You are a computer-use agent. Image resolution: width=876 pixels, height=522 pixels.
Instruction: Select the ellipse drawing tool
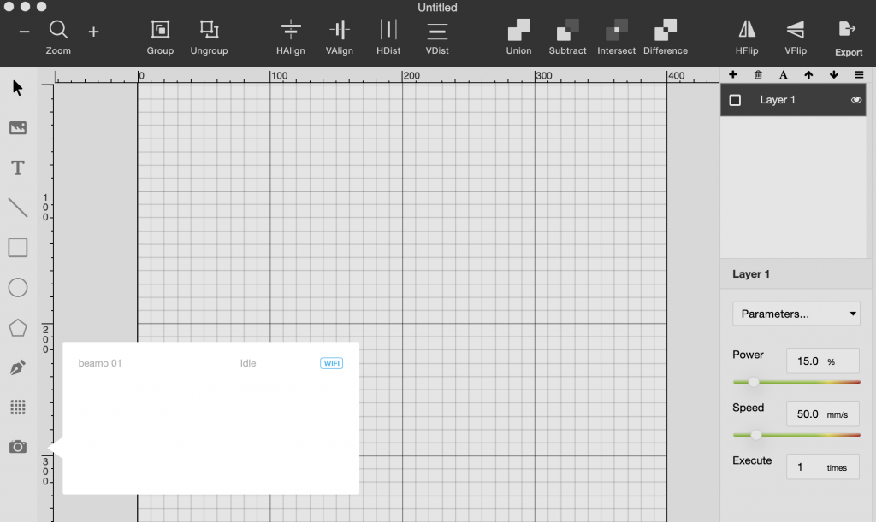click(x=17, y=287)
